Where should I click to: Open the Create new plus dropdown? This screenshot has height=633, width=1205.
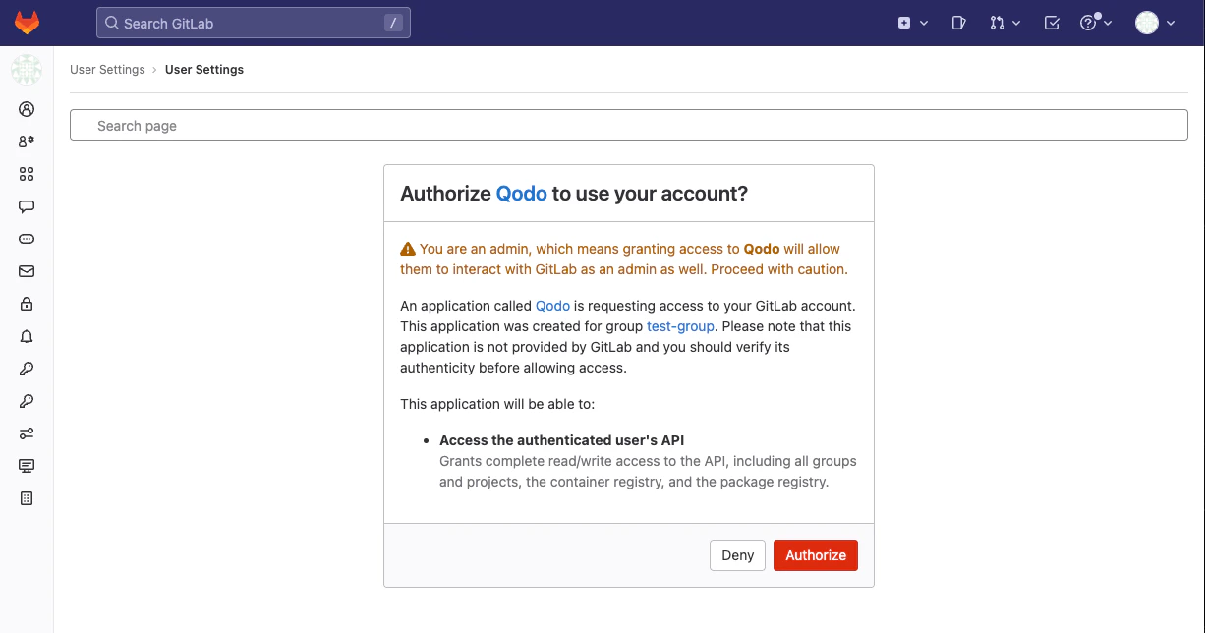[912, 23]
